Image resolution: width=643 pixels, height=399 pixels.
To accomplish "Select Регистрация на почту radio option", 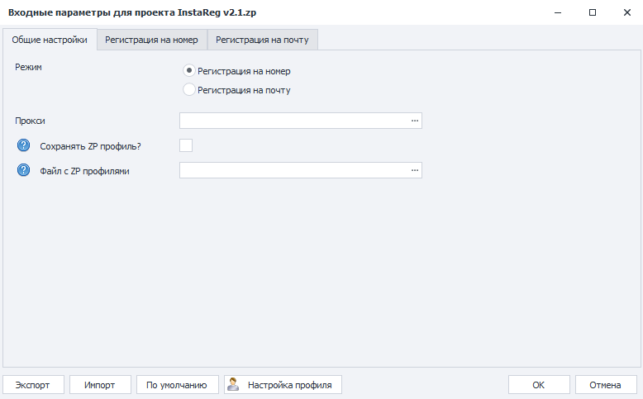I will tap(188, 89).
